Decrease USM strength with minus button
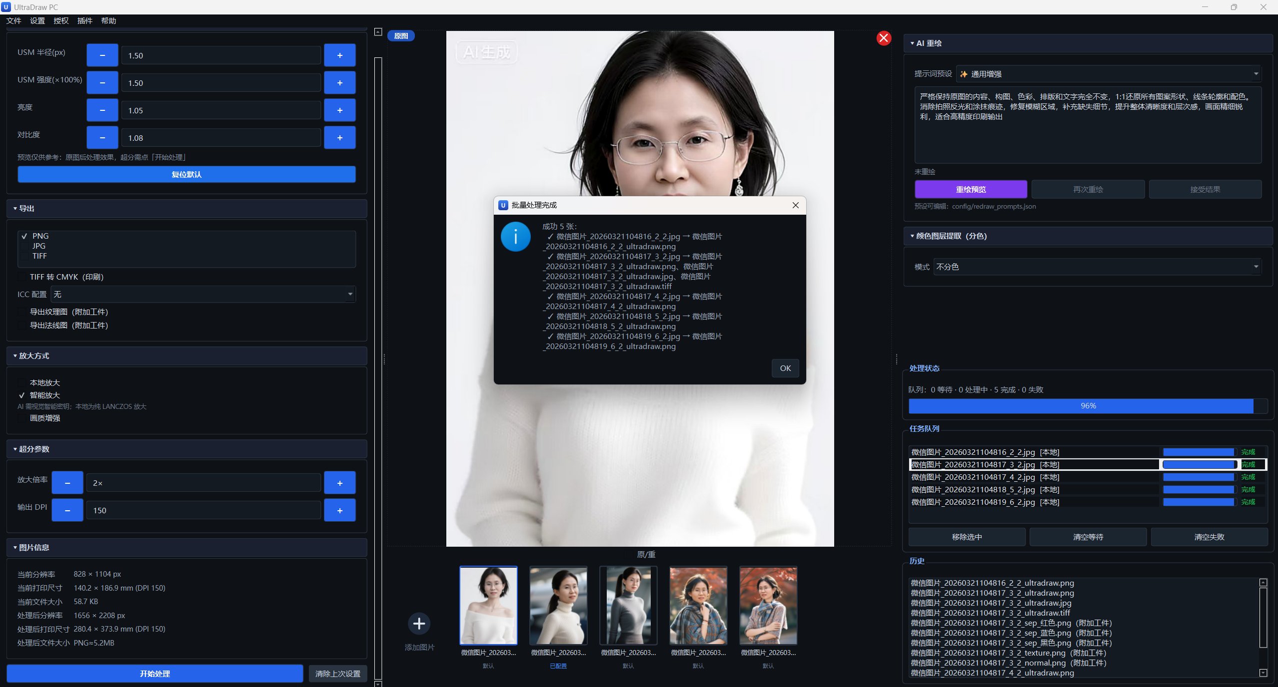The width and height of the screenshot is (1278, 687). 102,83
